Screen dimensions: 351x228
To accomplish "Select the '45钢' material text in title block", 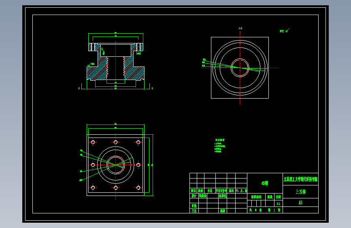I will [265, 183].
